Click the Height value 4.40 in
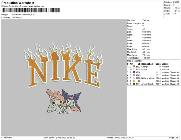Image resolution: width=181 pixels, height=140 pixels. [176, 8]
